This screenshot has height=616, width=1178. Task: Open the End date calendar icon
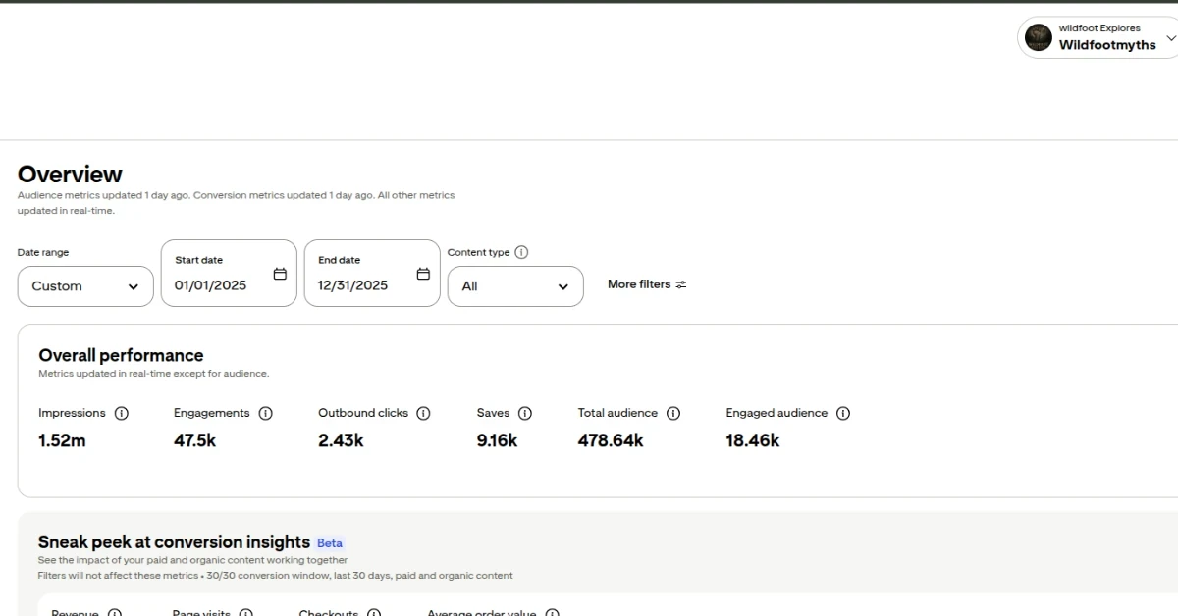pyautogui.click(x=423, y=274)
